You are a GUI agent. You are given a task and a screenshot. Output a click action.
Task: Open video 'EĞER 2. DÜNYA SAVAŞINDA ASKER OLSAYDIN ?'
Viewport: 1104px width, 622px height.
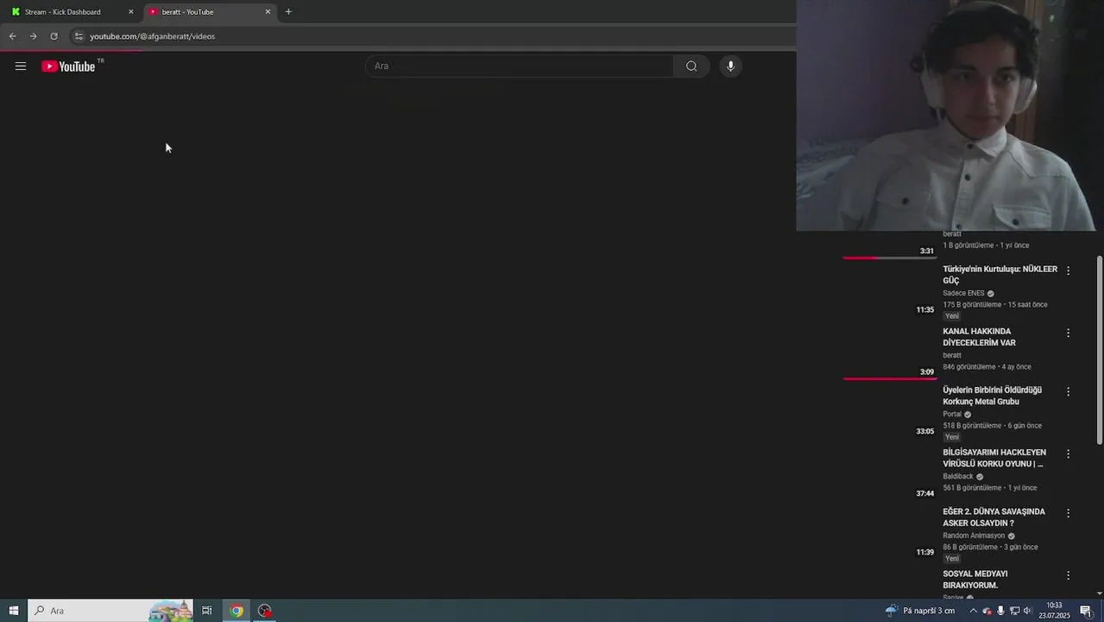[994, 517]
